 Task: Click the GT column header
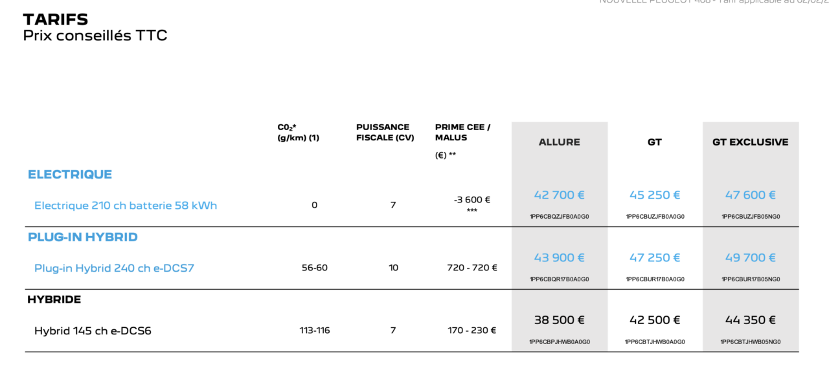tap(655, 142)
